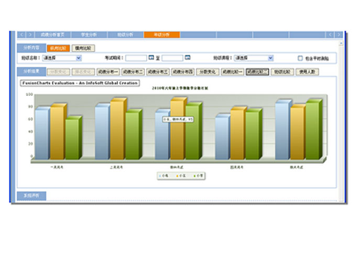The image size is (359, 262).
Task: Click the exam start date input field
Action: click(x=136, y=58)
